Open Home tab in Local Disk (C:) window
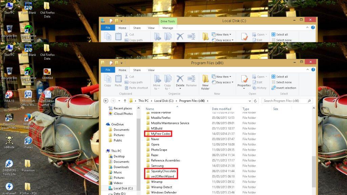 point(122,28)
